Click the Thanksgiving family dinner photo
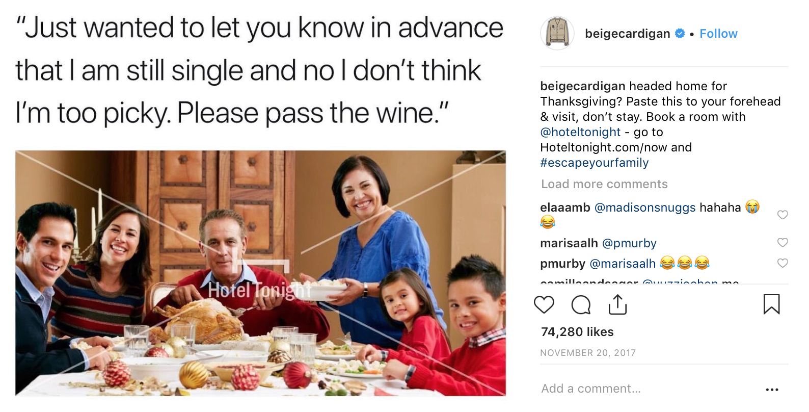The image size is (809, 412). click(x=260, y=273)
